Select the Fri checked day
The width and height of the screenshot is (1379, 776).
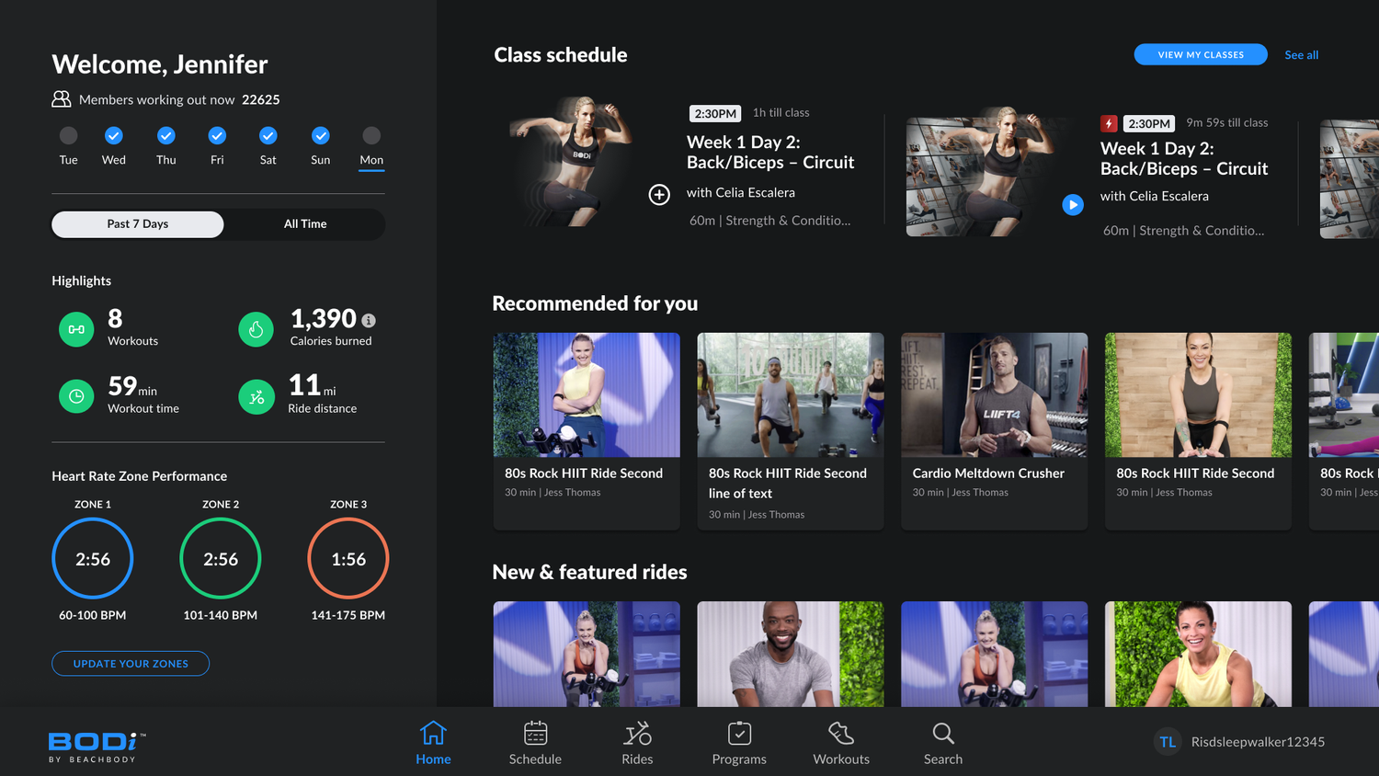217,135
